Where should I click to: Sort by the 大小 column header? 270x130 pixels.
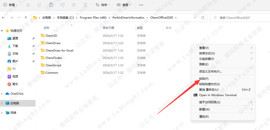point(168,28)
